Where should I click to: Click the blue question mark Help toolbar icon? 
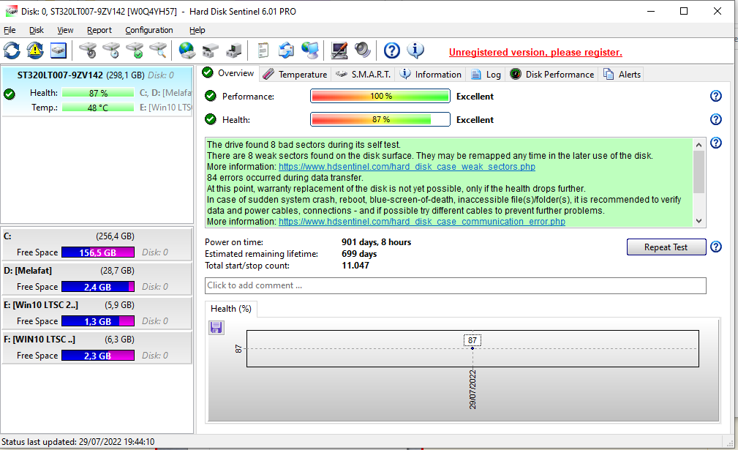(x=391, y=50)
